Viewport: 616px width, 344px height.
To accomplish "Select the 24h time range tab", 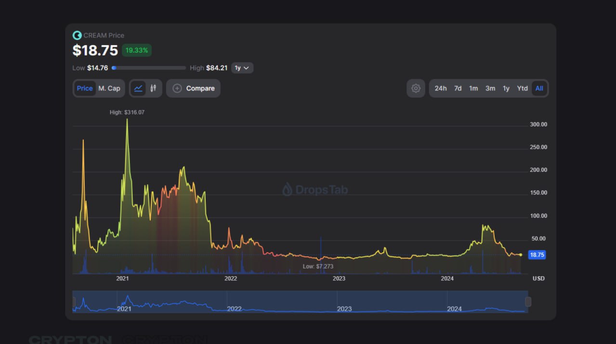I will (440, 89).
